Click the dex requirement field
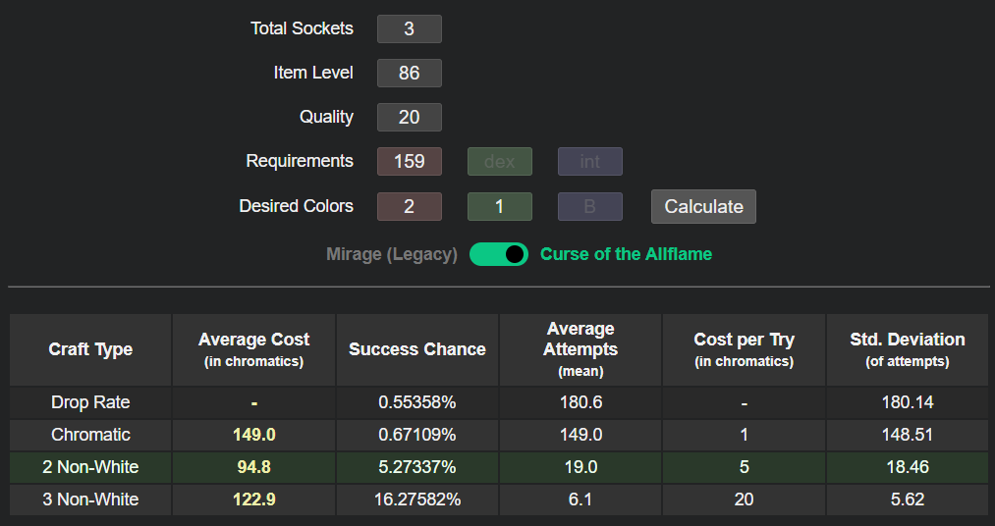The height and width of the screenshot is (526, 995). coord(499,162)
